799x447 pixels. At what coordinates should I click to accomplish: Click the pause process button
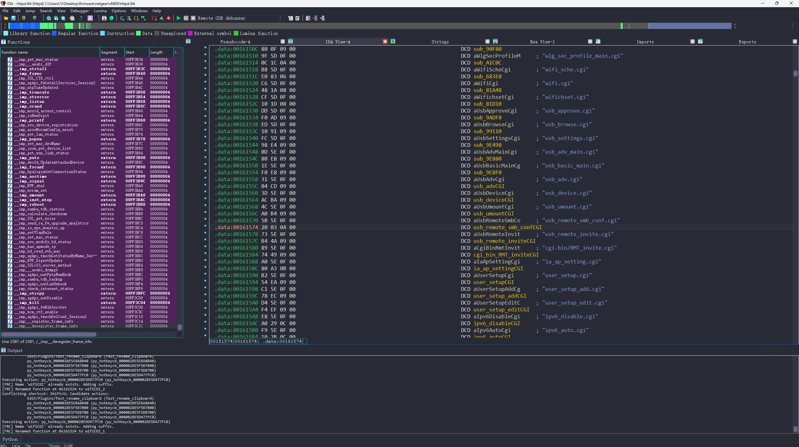[x=186, y=18]
